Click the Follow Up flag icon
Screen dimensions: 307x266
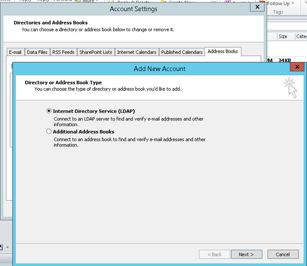pos(262,3)
